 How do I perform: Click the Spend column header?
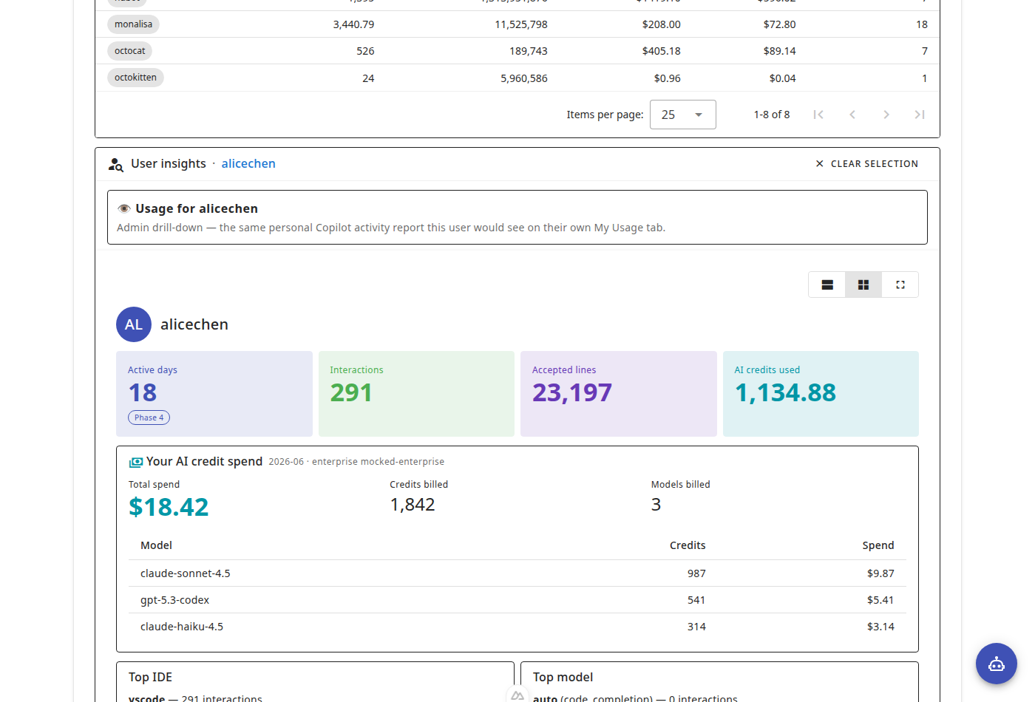coord(878,545)
